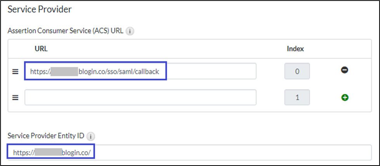Click the Index field showing 0
The image size is (380, 166).
[297, 72]
